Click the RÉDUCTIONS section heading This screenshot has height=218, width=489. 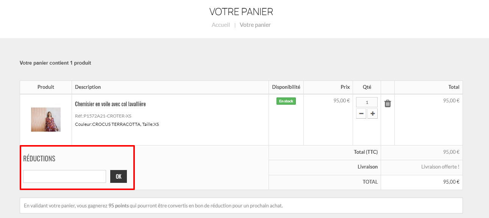point(39,159)
